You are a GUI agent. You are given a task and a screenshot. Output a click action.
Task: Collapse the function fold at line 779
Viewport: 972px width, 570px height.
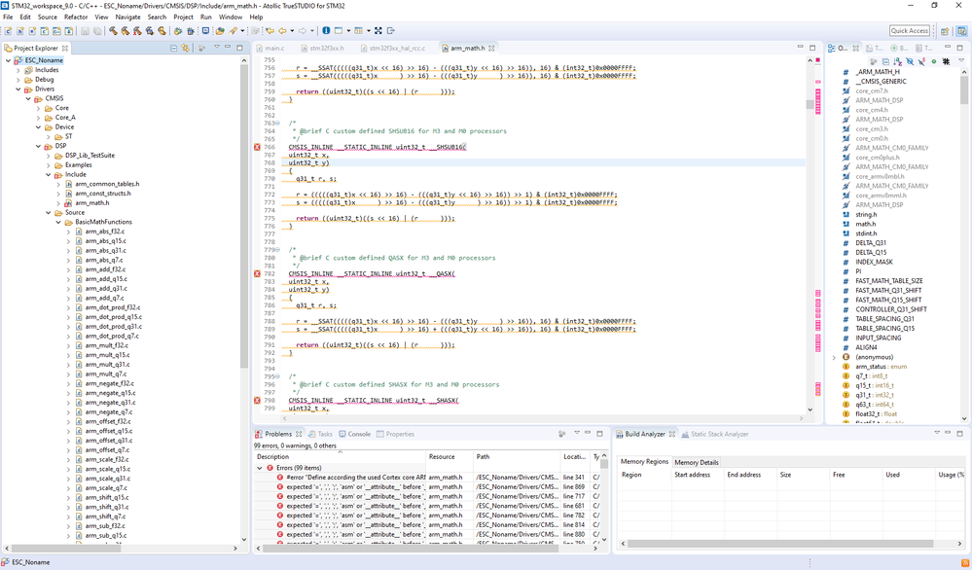(x=277, y=250)
